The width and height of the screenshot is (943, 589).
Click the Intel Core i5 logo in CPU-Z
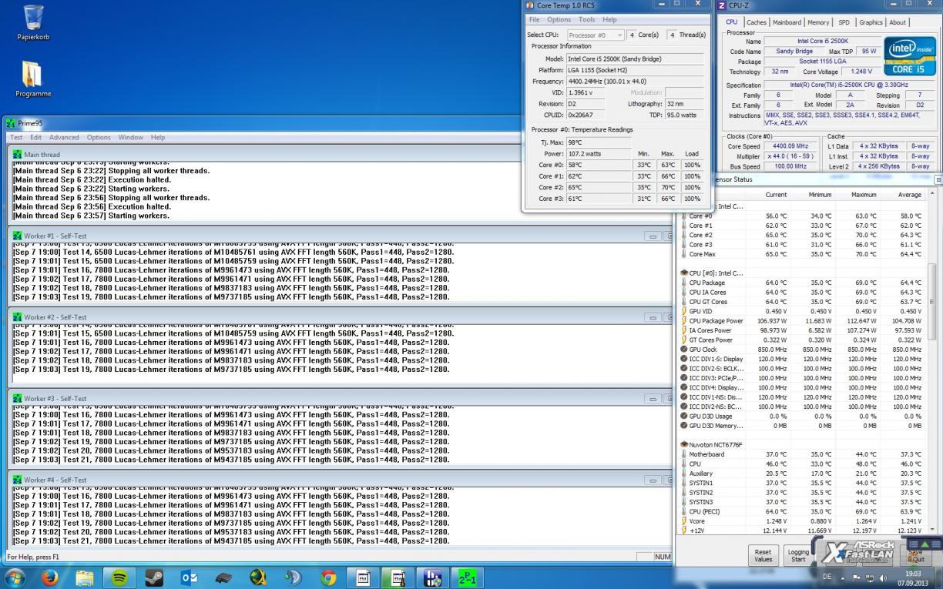click(910, 55)
